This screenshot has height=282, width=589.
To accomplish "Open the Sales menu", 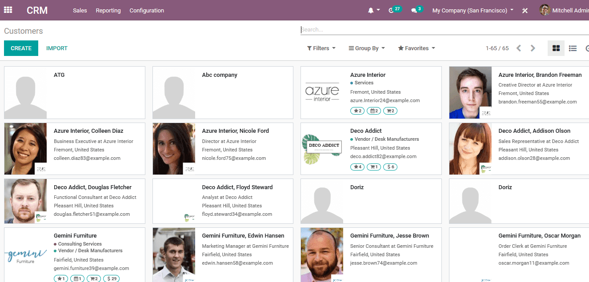I will click(80, 10).
